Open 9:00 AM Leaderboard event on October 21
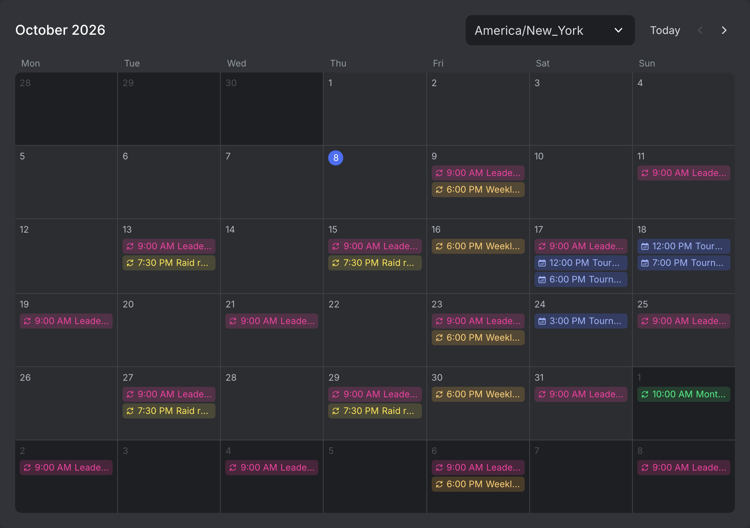This screenshot has height=528, width=750. pyautogui.click(x=272, y=321)
